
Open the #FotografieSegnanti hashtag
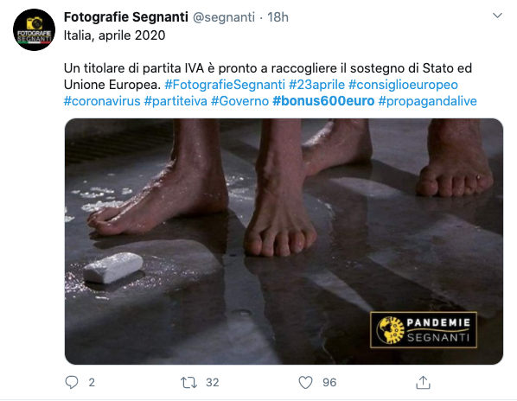[225, 85]
